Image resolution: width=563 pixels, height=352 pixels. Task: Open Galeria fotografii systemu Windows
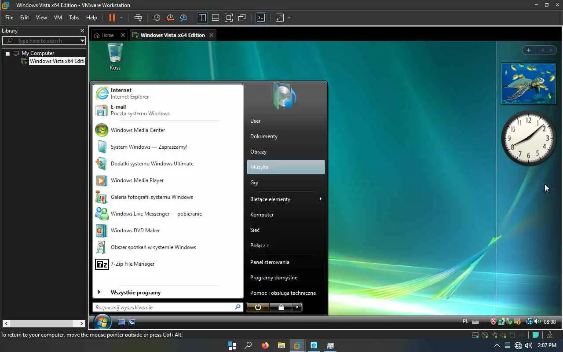click(168, 197)
